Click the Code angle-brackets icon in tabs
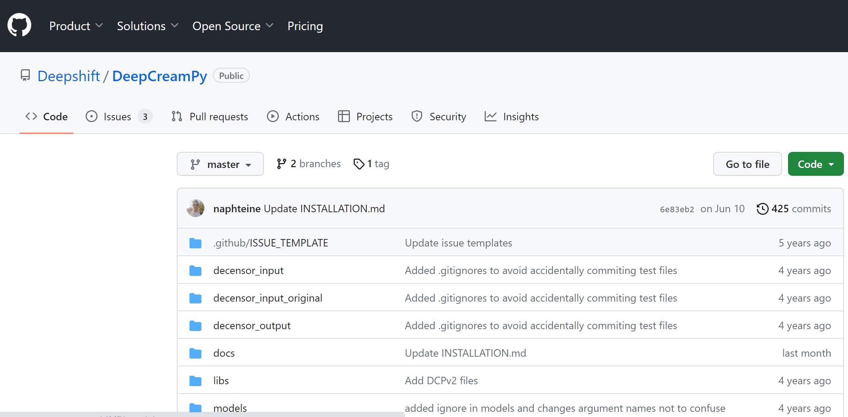Screen dimensions: 848x417 tap(31, 117)
